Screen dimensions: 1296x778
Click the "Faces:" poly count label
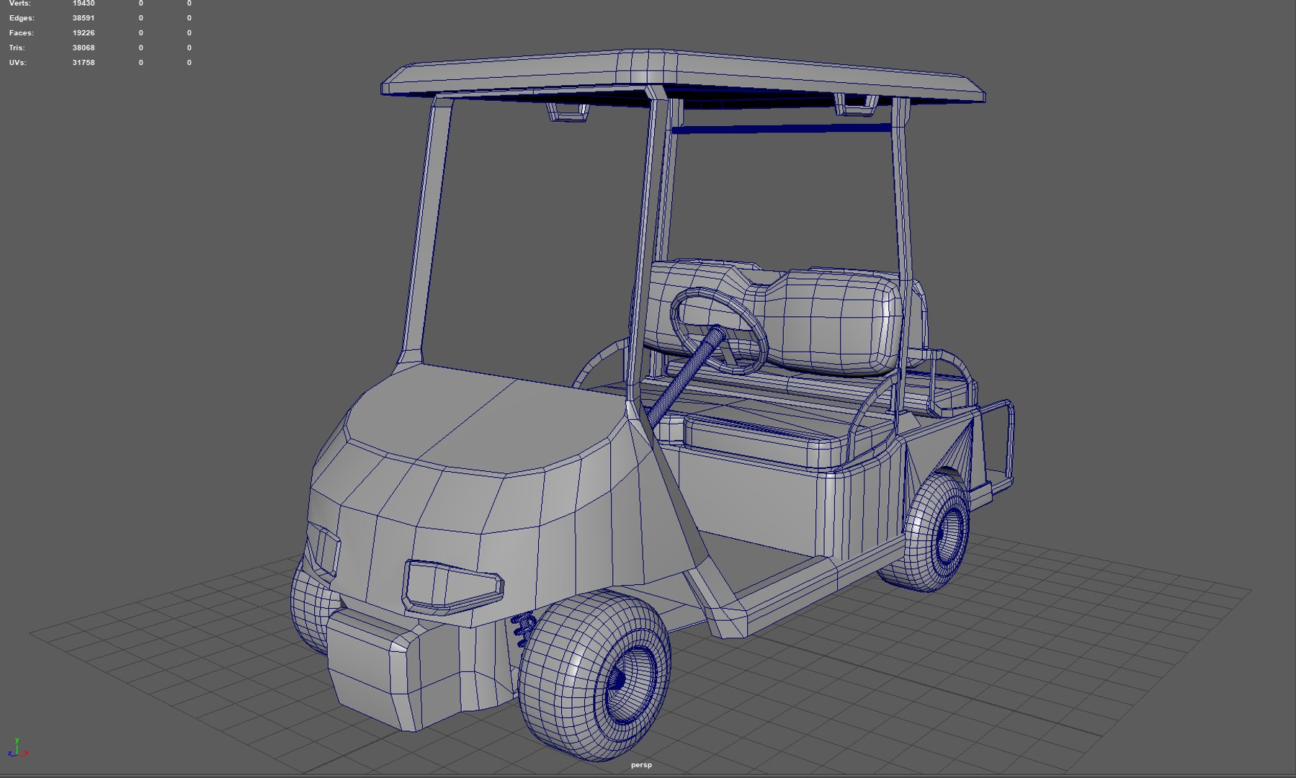(21, 33)
